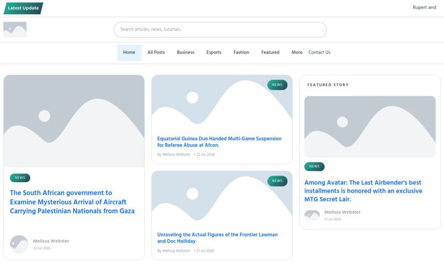444x277 pixels.
Task: Open the South African government article thumbnail
Action: (x=74, y=121)
